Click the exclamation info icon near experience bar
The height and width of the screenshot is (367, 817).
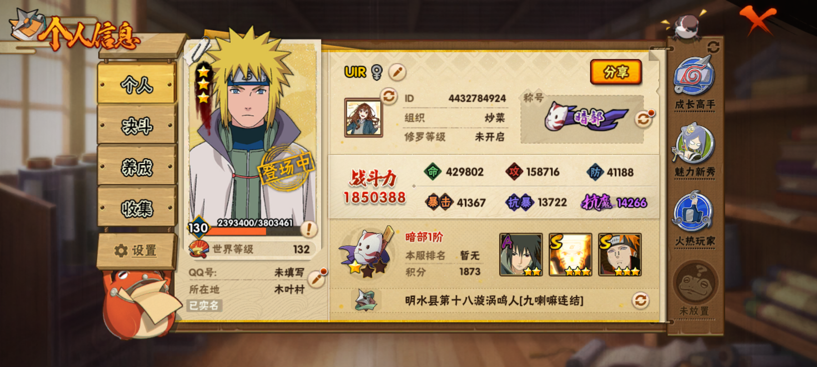[309, 229]
